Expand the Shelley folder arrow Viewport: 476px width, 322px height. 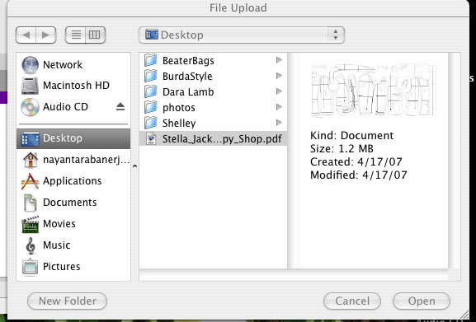click(x=279, y=123)
